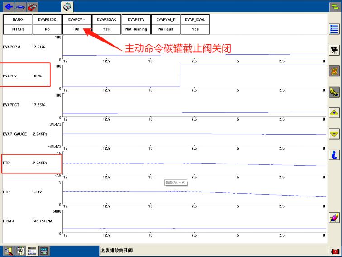Click the blue back-arrow system icon
This screenshot has width=342, height=257.
coord(9,7)
